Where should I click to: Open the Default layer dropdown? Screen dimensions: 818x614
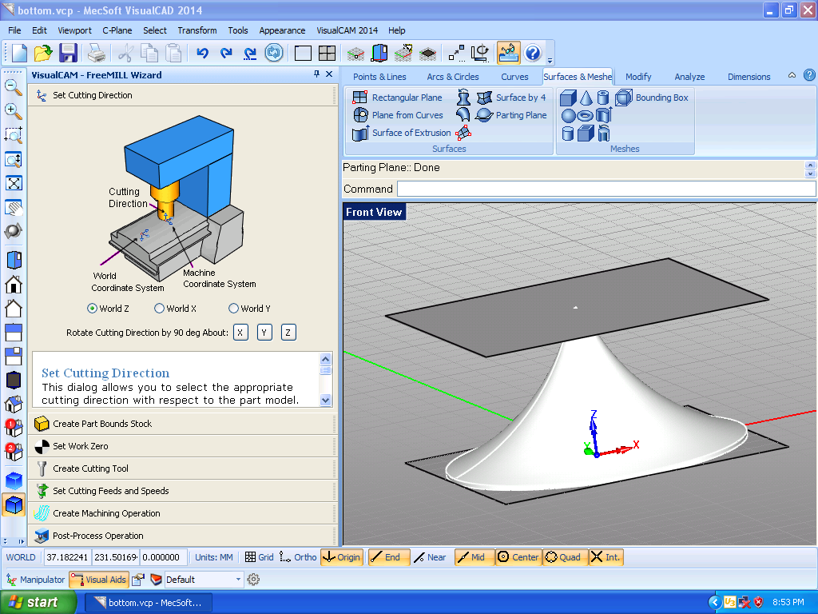(x=238, y=579)
